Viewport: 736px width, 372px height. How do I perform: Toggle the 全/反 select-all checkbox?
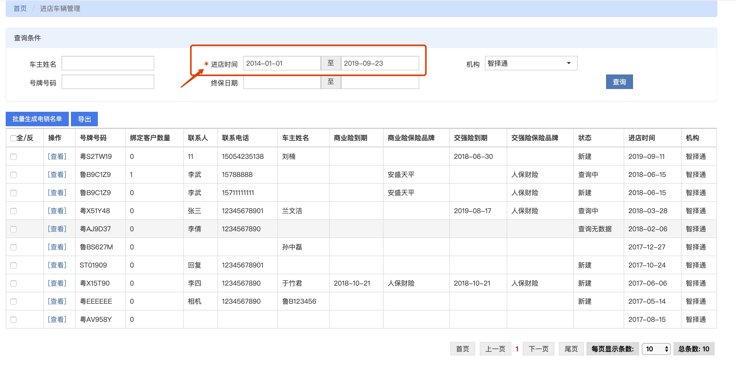click(13, 138)
